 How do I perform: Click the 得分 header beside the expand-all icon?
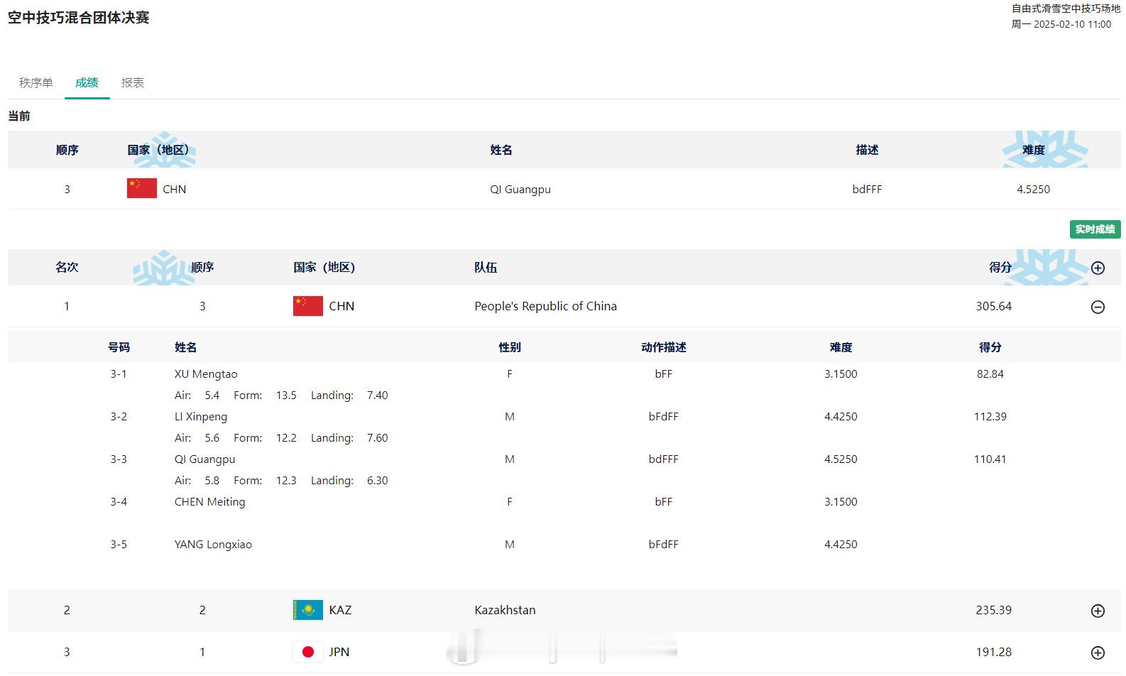pos(1000,267)
